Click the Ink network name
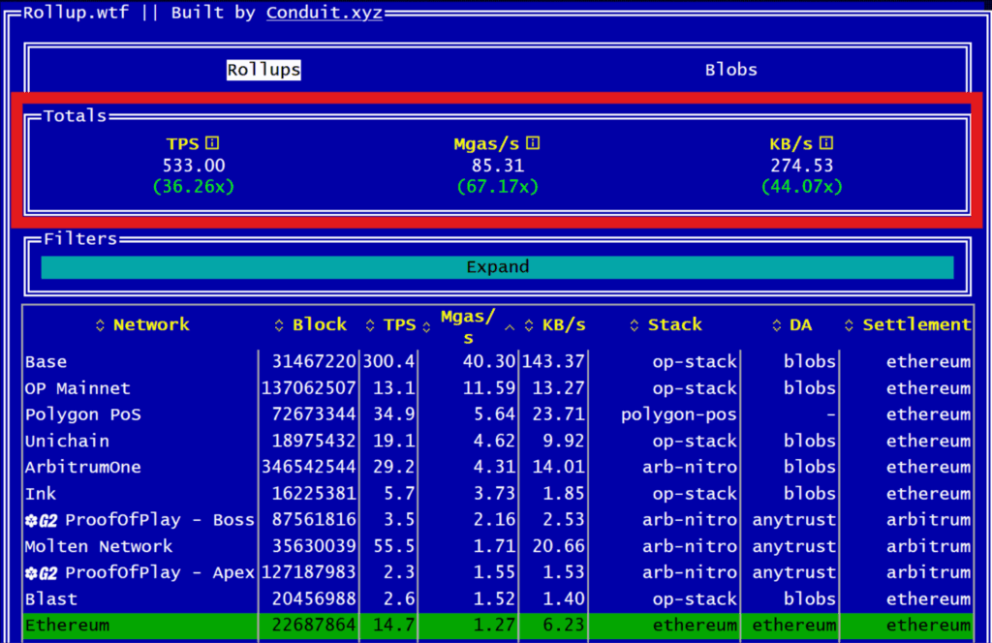This screenshot has height=643, width=992. tap(41, 494)
